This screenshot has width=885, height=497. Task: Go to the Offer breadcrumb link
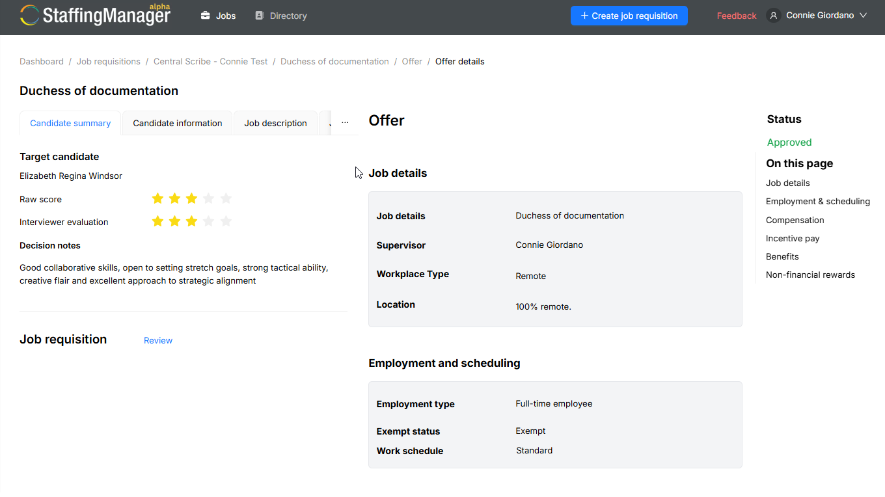412,61
